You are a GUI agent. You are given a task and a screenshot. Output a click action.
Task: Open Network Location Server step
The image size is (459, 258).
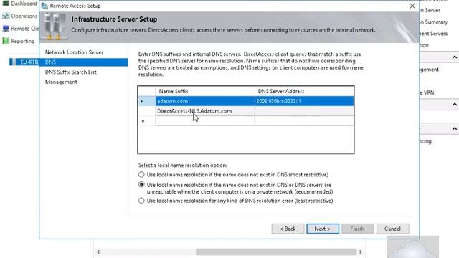[x=74, y=52]
